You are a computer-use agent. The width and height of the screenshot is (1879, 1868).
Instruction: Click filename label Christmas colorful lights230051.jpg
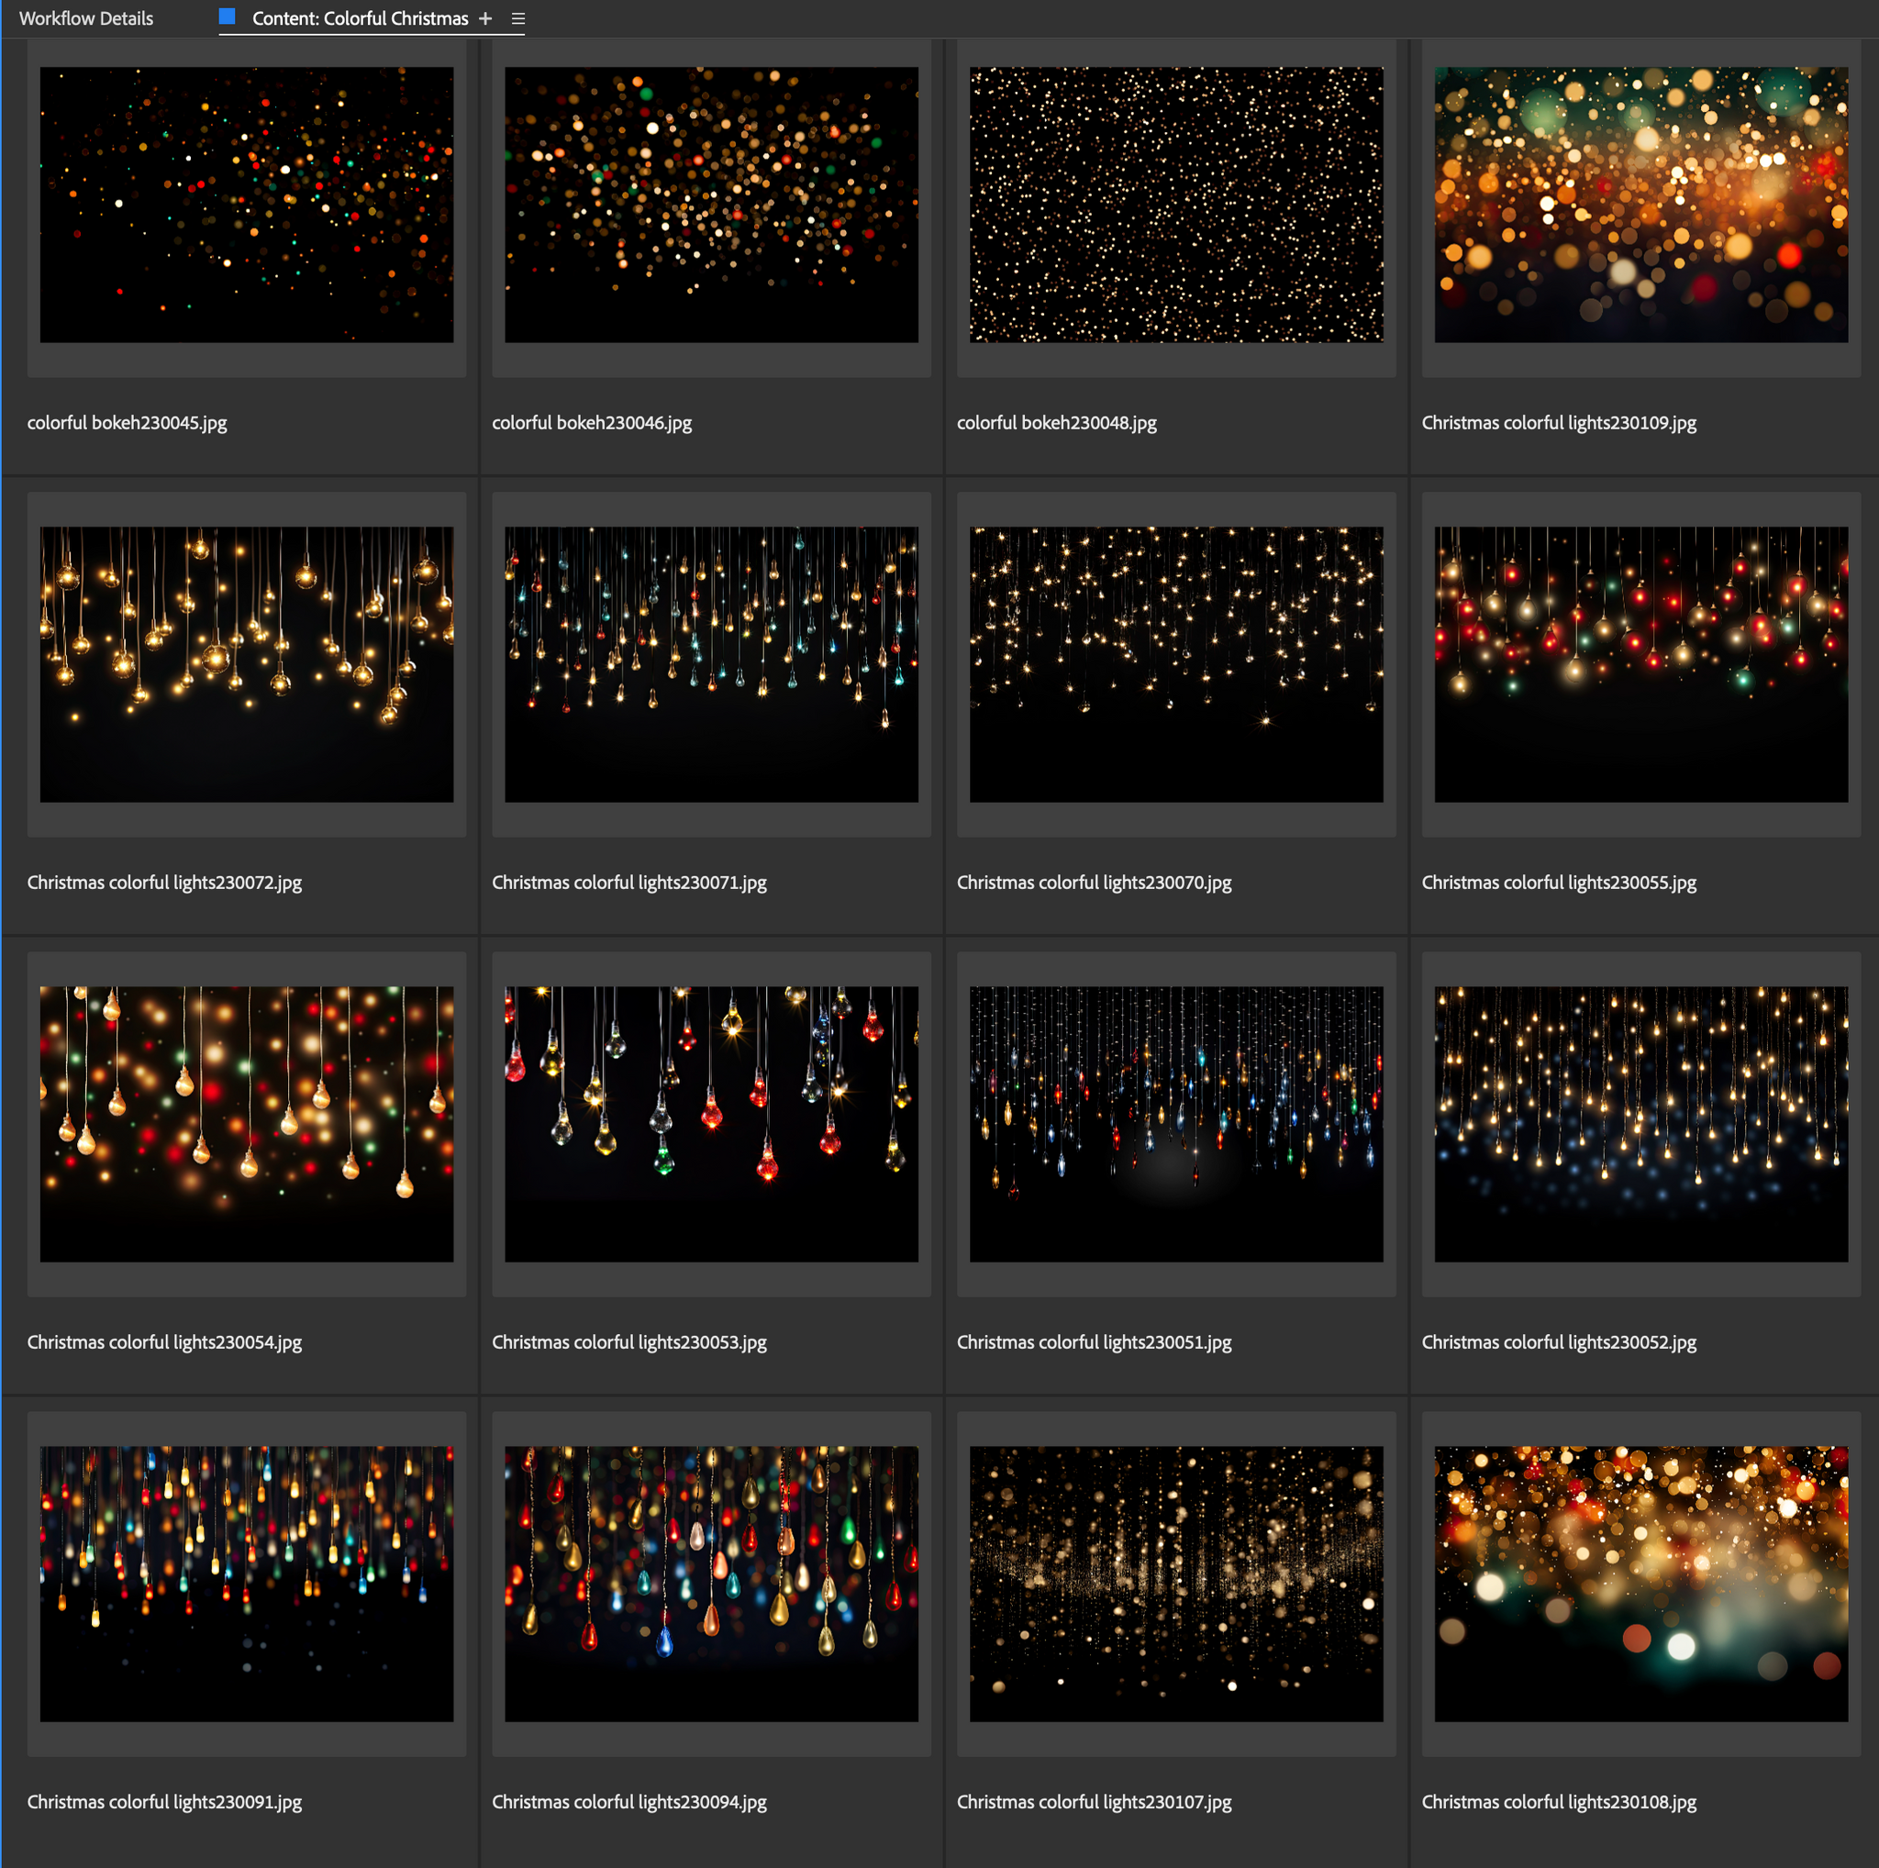(1095, 1342)
